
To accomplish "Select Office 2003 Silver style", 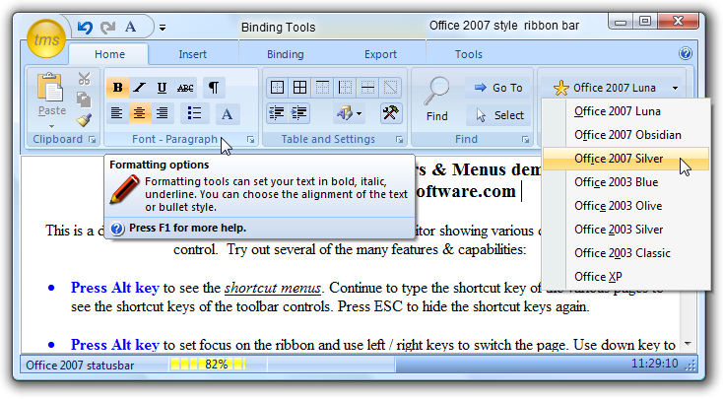I will (625, 230).
